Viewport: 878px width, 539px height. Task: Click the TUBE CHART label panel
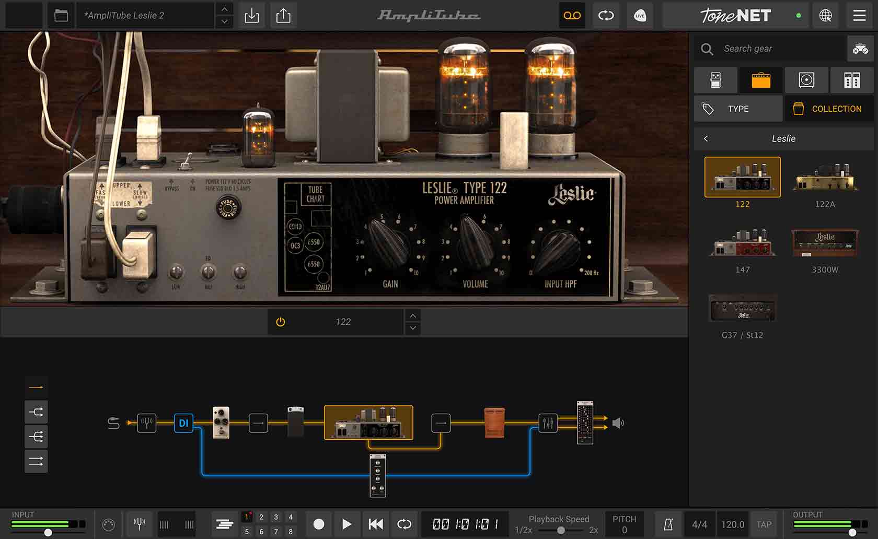click(x=316, y=194)
